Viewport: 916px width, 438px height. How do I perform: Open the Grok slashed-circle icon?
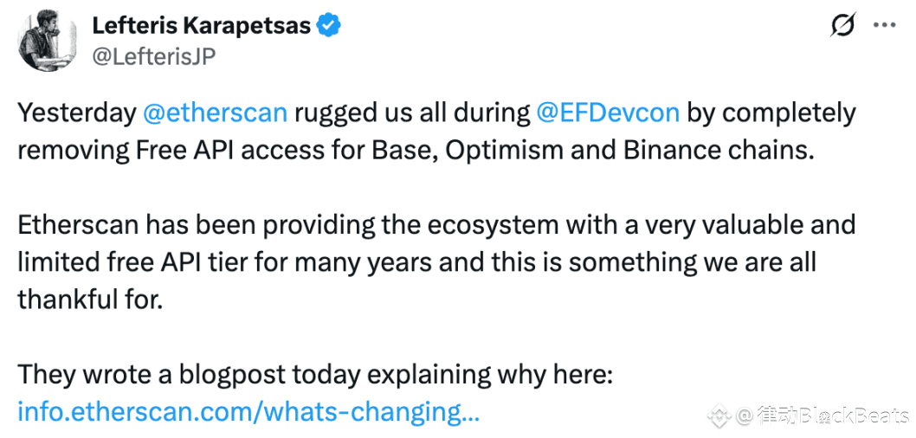click(x=842, y=25)
